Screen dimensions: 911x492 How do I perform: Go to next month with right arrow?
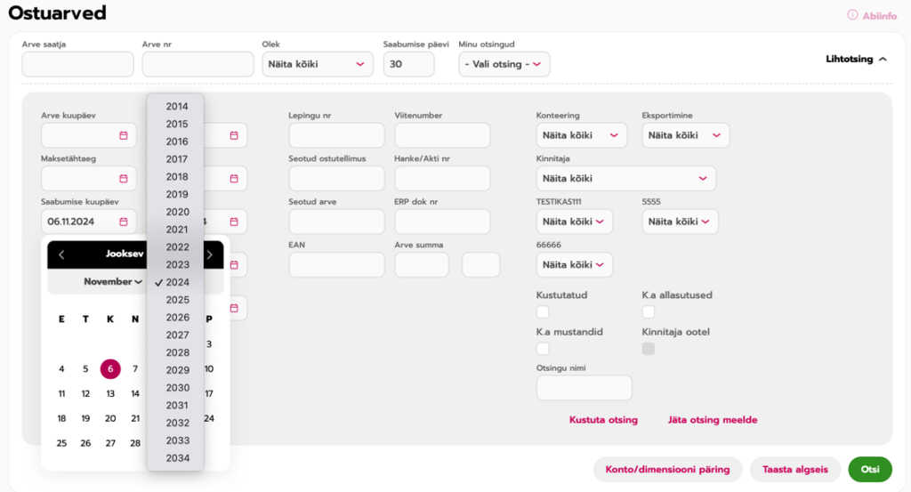coord(209,254)
